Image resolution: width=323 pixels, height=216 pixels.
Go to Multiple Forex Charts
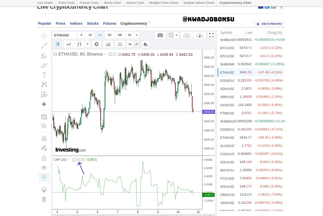[x=164, y=3]
